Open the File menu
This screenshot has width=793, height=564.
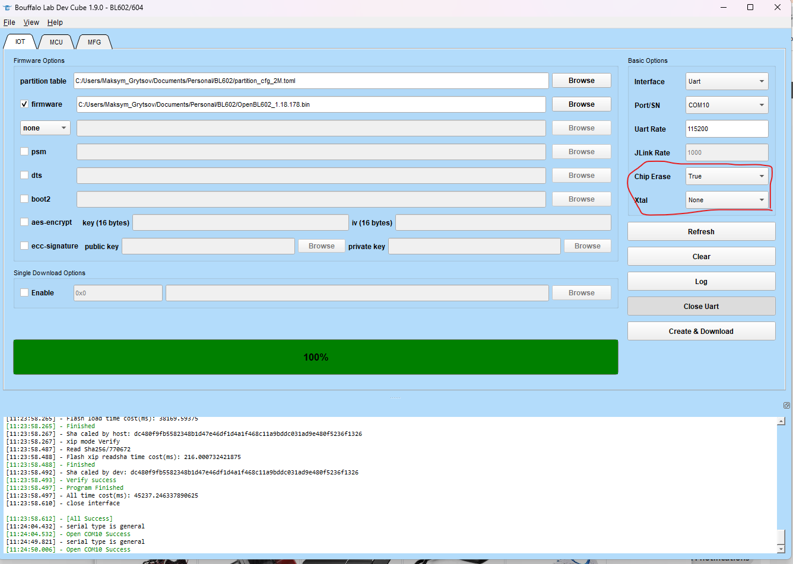(9, 23)
